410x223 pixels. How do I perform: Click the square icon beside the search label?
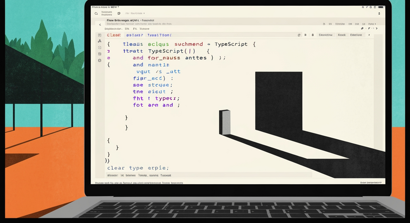point(119,13)
